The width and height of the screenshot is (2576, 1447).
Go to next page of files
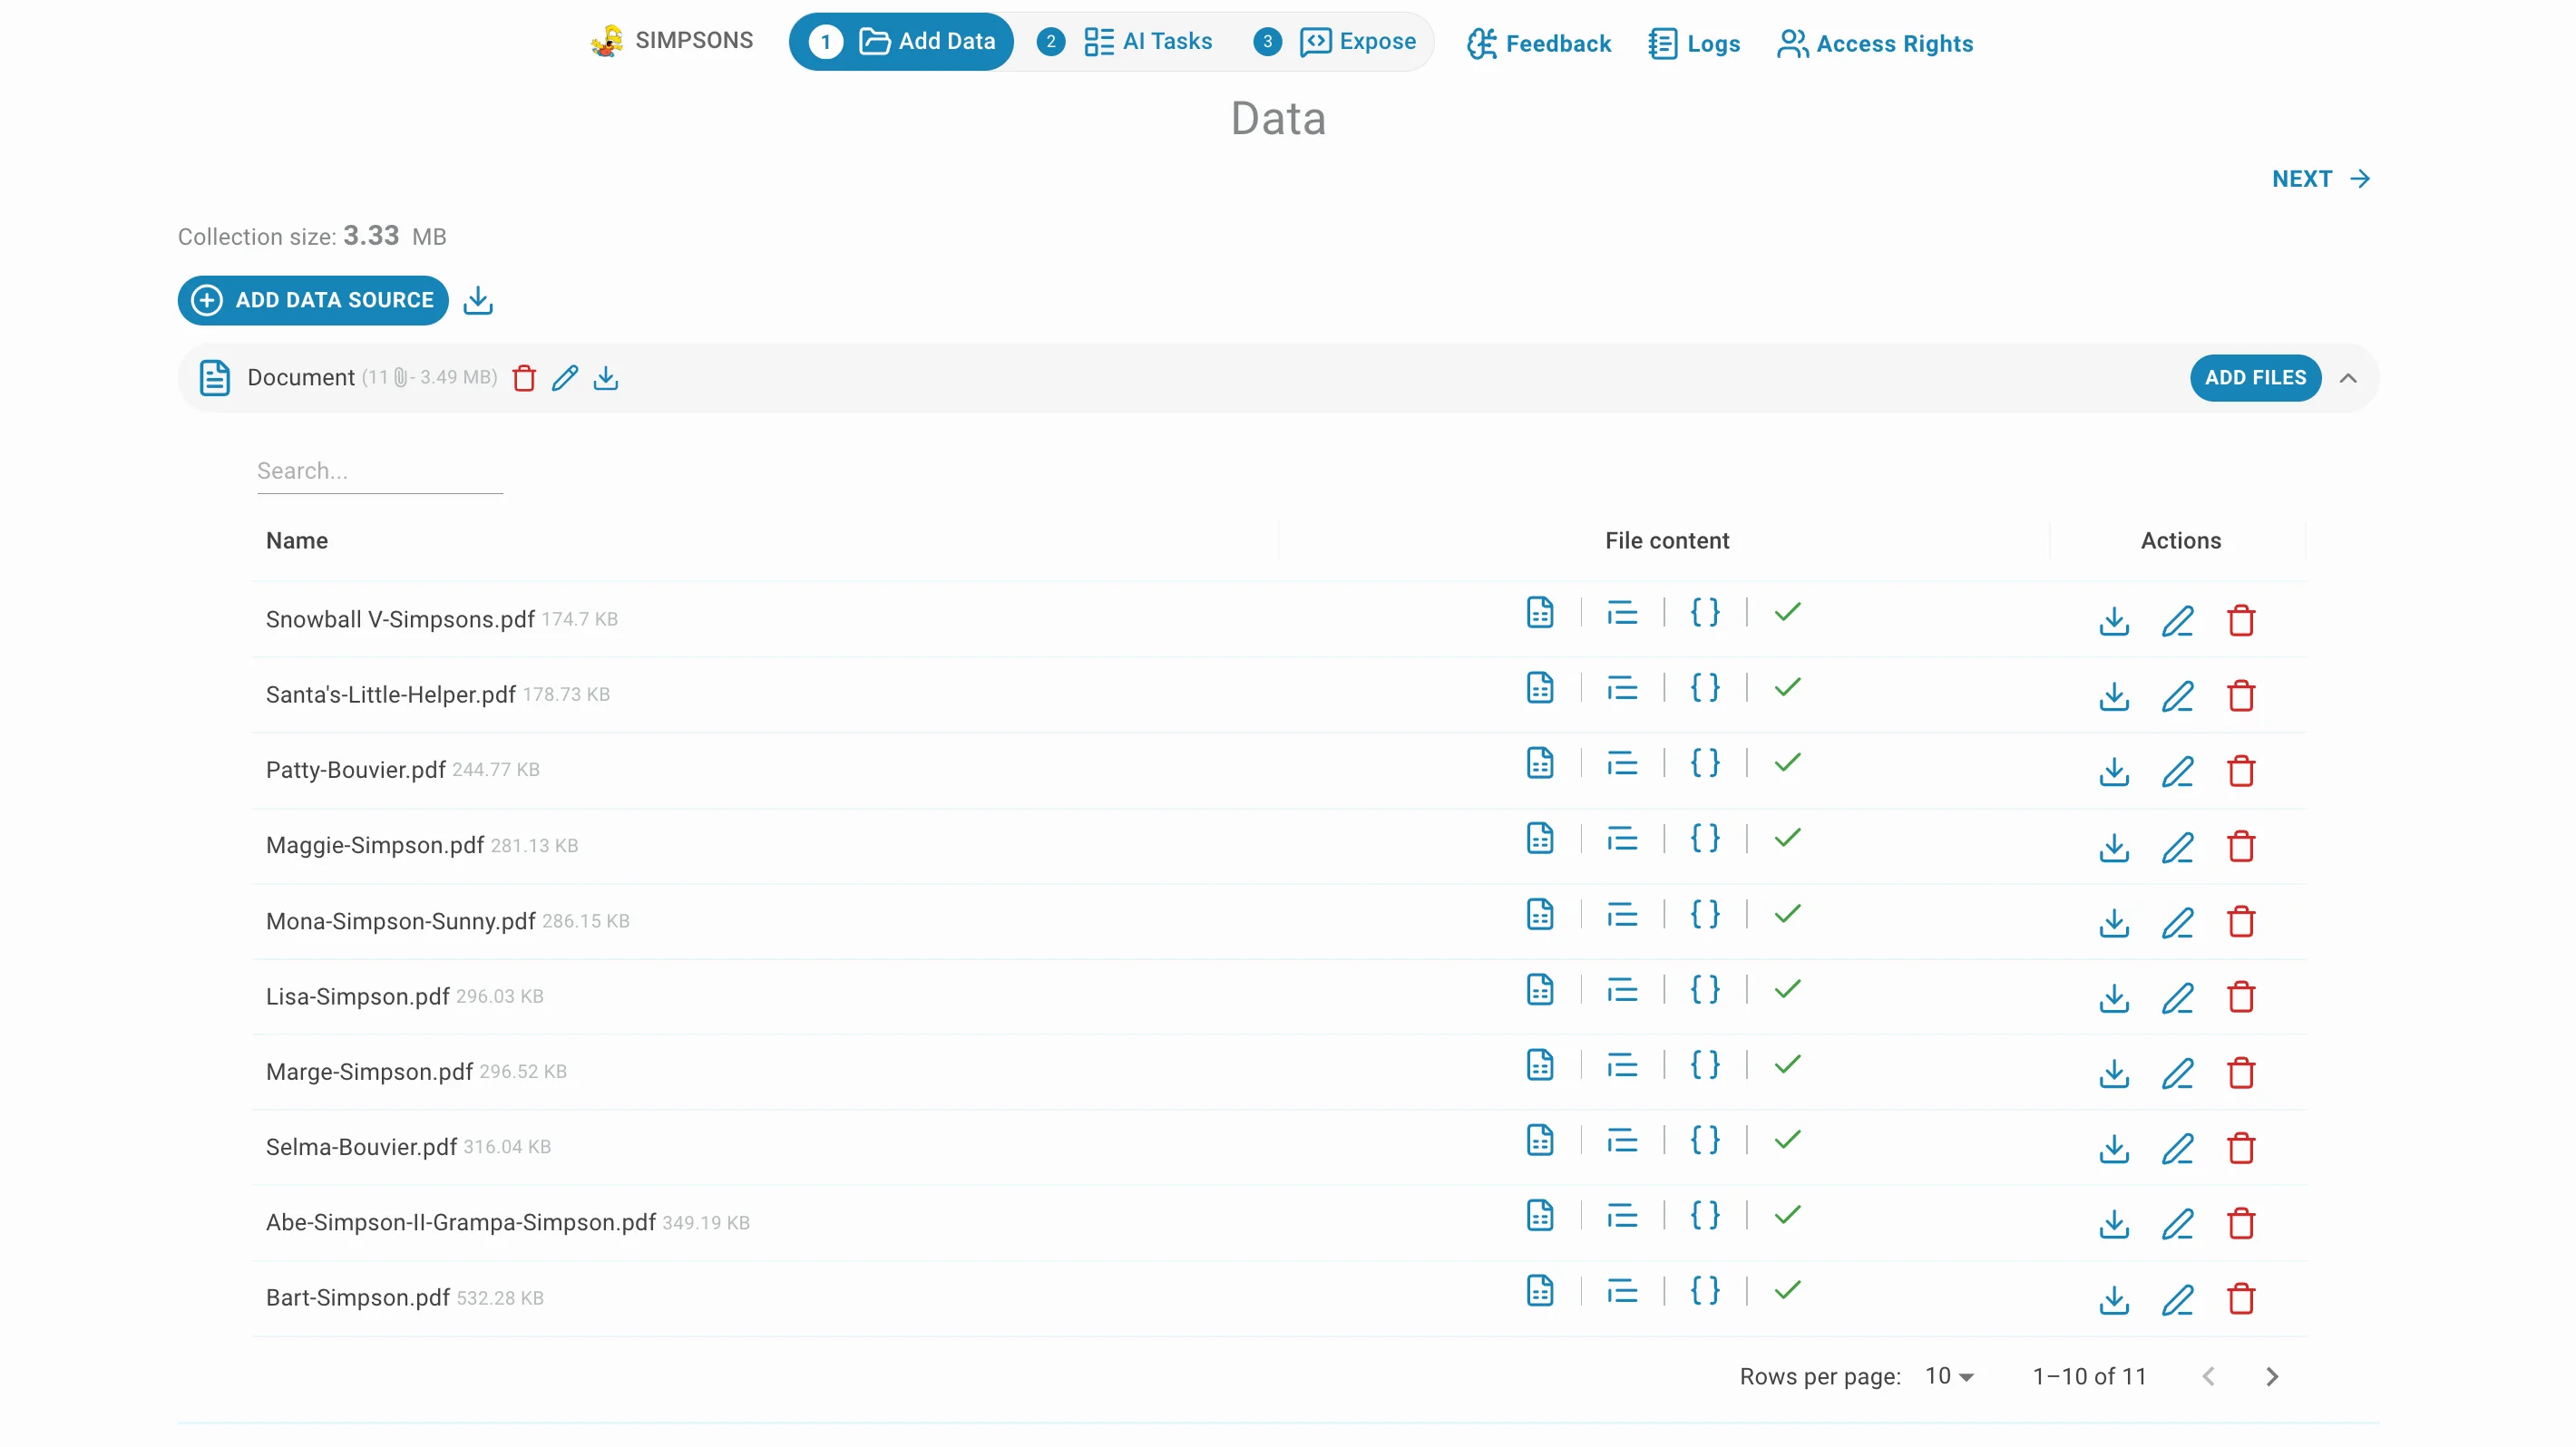coord(2272,1376)
